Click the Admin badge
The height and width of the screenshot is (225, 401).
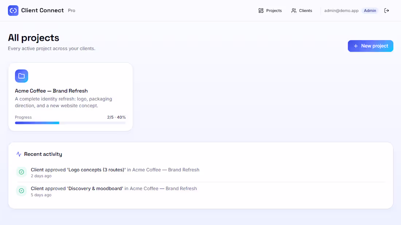point(370,11)
